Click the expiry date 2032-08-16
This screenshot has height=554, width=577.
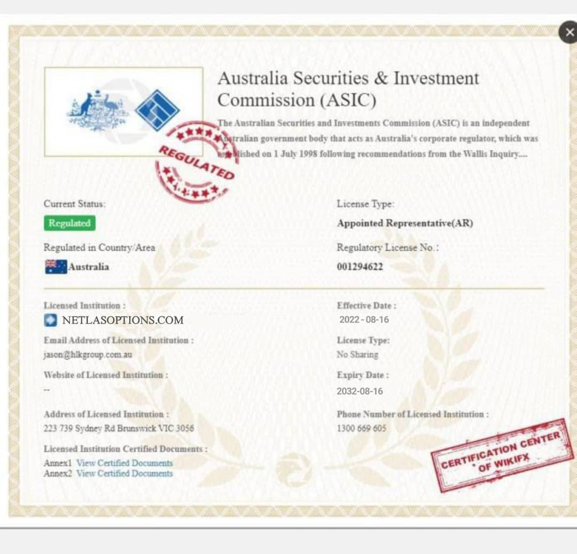pos(360,391)
